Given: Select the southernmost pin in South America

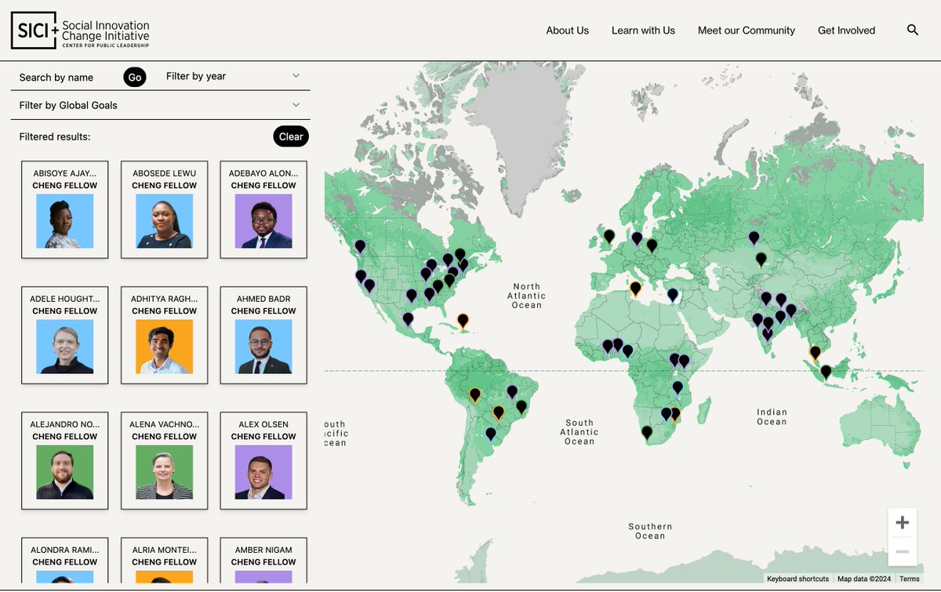Looking at the screenshot, I should coord(491,433).
